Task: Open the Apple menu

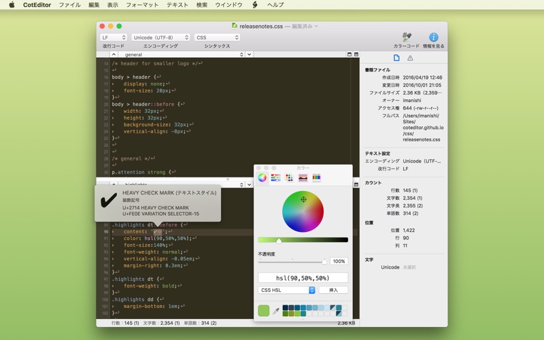Action: (x=12, y=5)
